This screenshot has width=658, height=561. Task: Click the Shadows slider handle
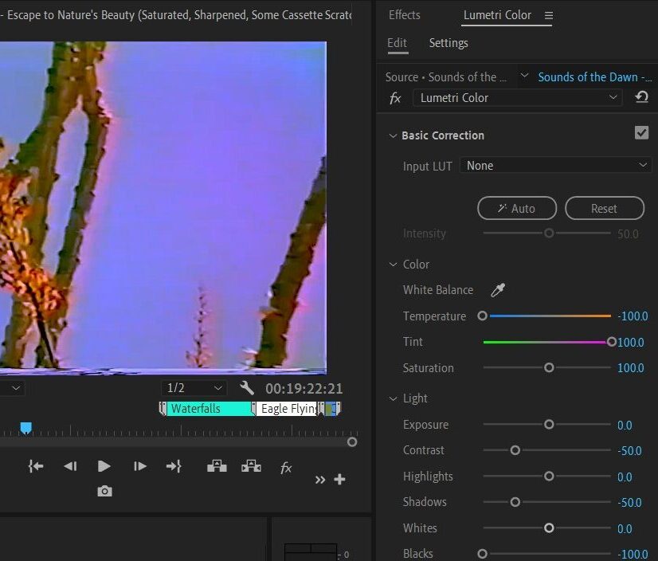[515, 502]
